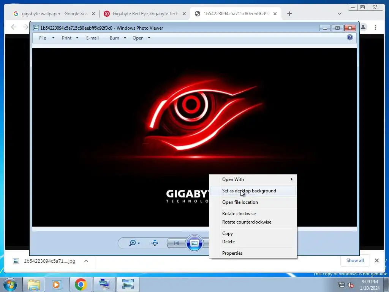Switch to the 1b54223094c5a715c80eebff6d92 Chrome tab
389x292 pixels.
pos(236,14)
